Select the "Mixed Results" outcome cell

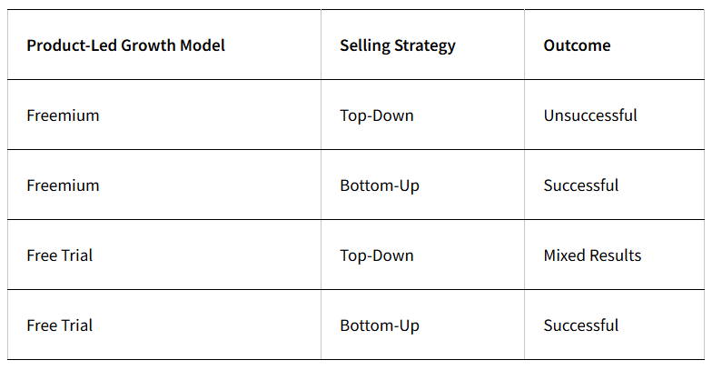click(x=592, y=255)
